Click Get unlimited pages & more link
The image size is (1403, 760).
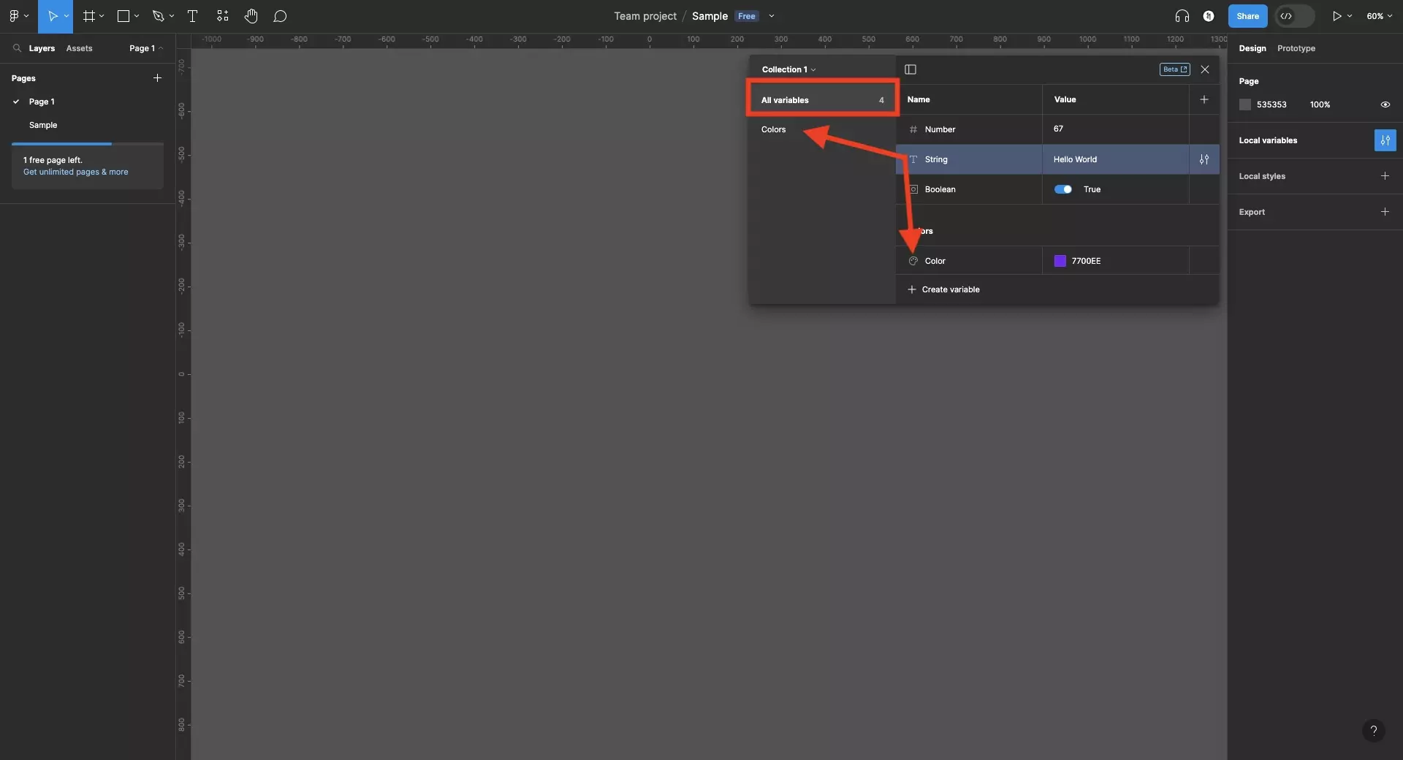(75, 172)
